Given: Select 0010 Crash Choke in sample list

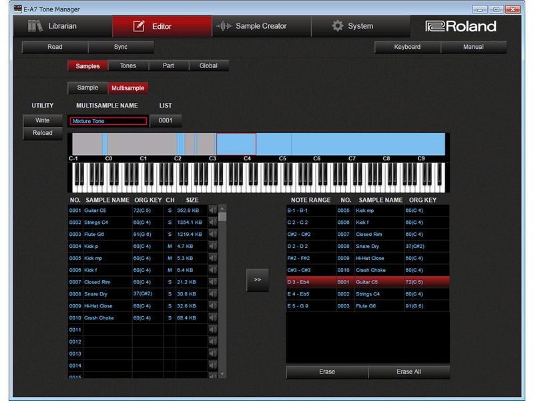Looking at the screenshot, I should point(138,318).
